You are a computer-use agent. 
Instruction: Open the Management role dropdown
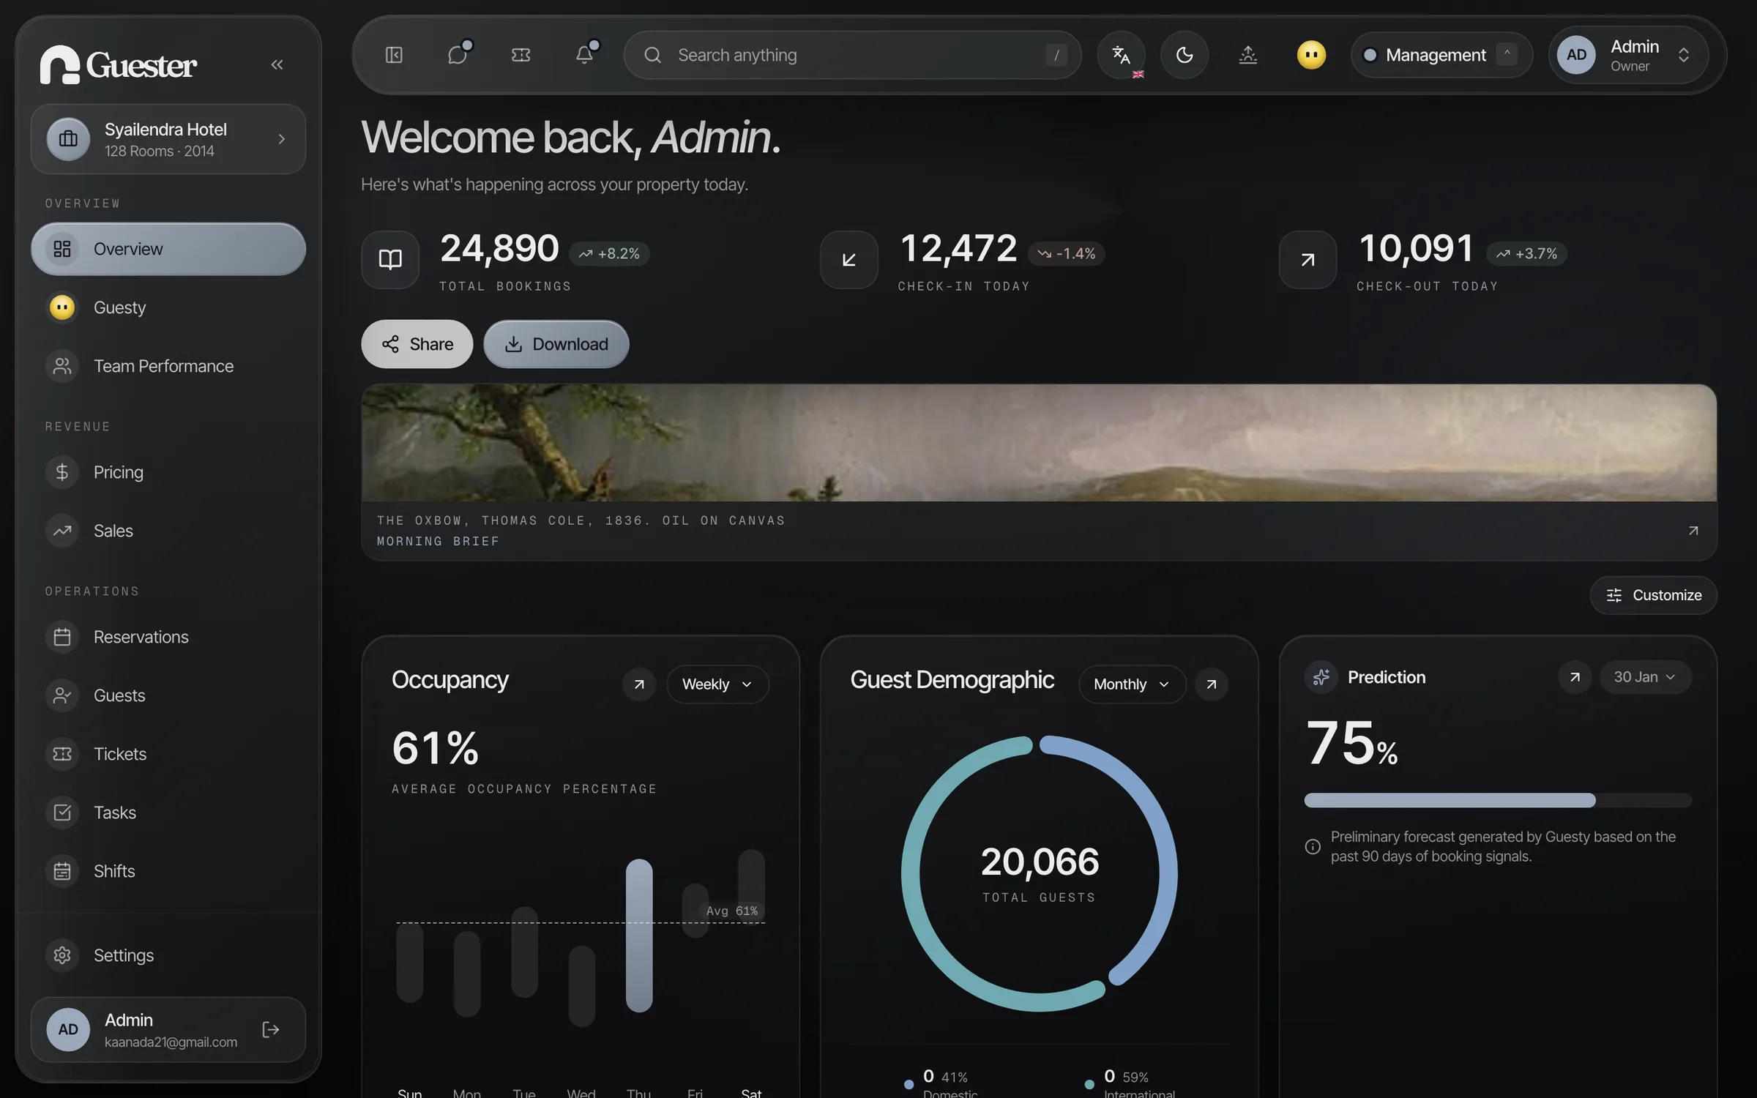[x=1441, y=55]
